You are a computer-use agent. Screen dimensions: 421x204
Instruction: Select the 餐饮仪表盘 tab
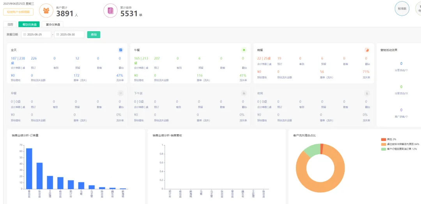29,24
